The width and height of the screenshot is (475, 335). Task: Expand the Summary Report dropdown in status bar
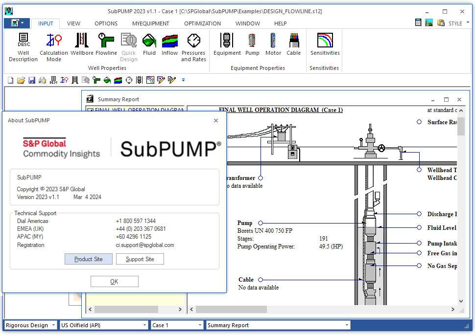tap(347, 325)
